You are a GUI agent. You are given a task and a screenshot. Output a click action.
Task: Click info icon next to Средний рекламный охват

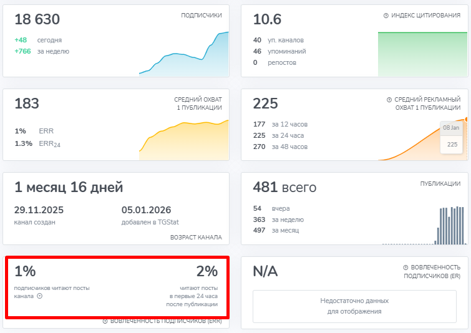point(389,99)
